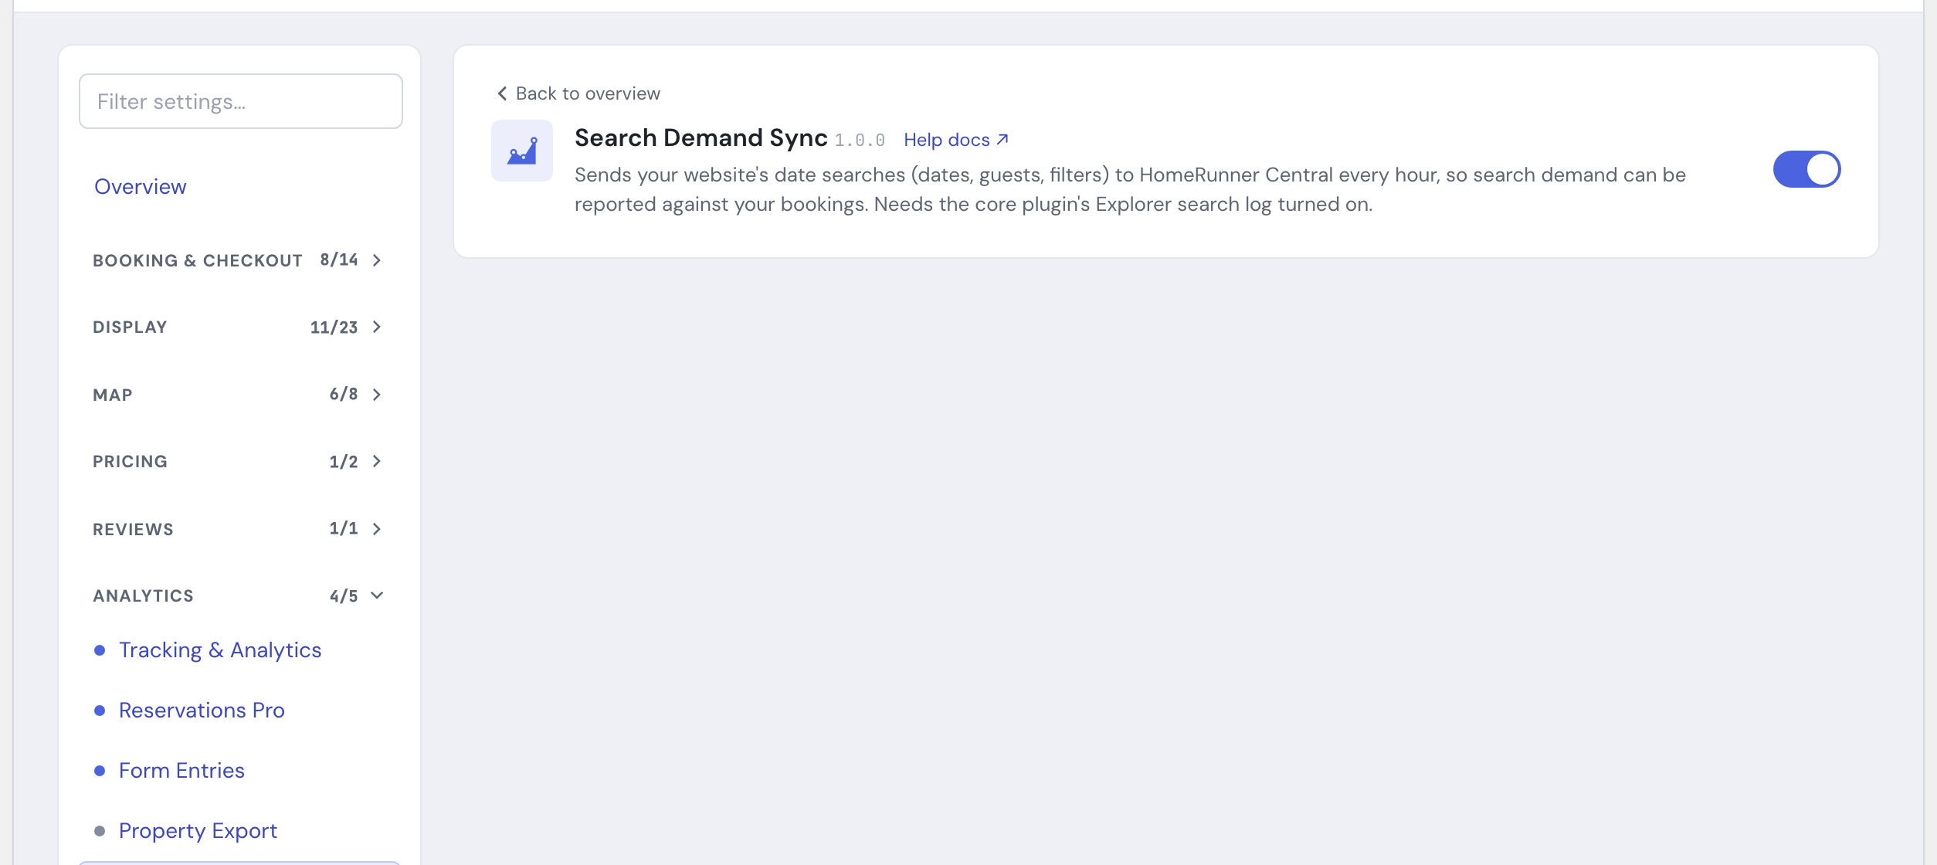Click the blue dot beside Tracking & Analytics

pyautogui.click(x=100, y=650)
